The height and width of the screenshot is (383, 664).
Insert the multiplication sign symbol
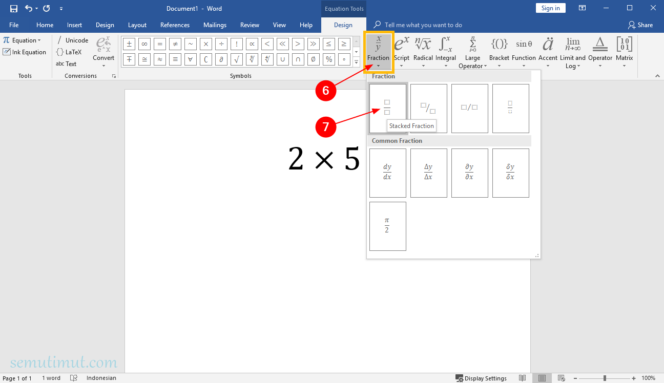[x=205, y=44]
